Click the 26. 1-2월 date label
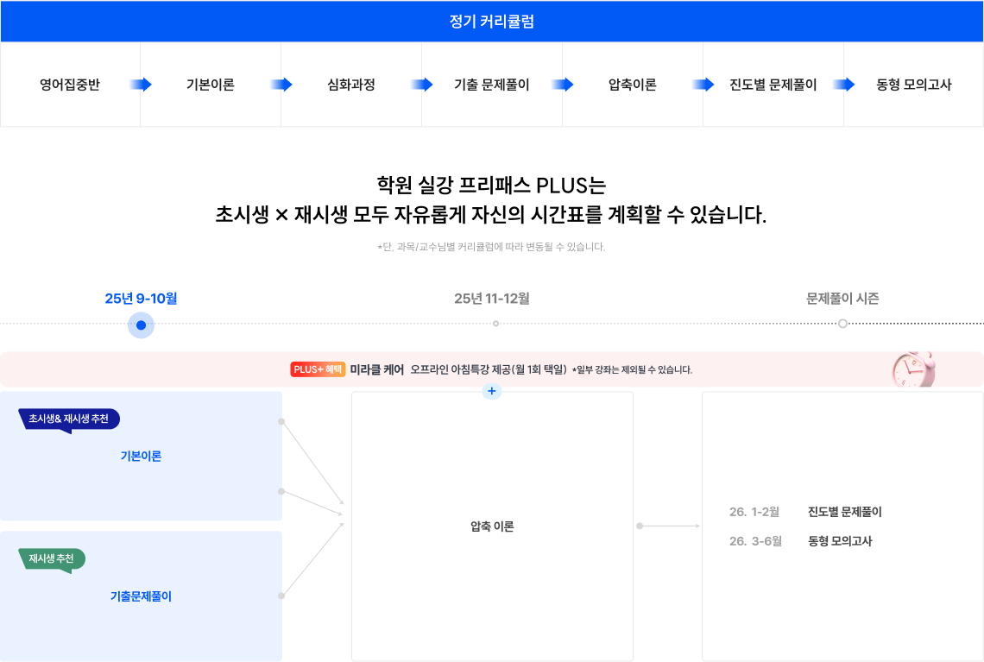This screenshot has height=662, width=984. pos(754,512)
